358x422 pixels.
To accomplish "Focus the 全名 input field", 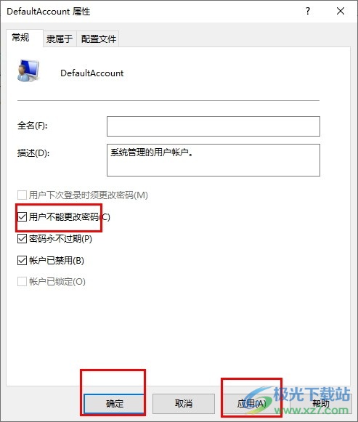I will [213, 126].
